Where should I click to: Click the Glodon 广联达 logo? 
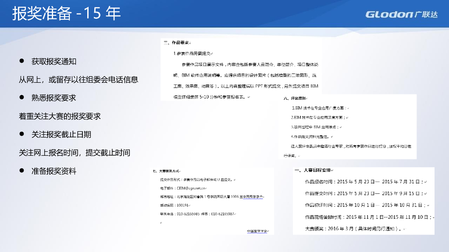point(401,14)
